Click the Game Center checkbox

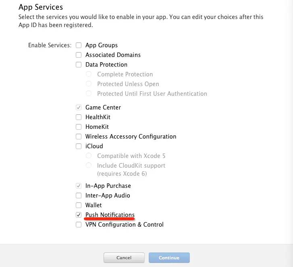click(x=79, y=107)
